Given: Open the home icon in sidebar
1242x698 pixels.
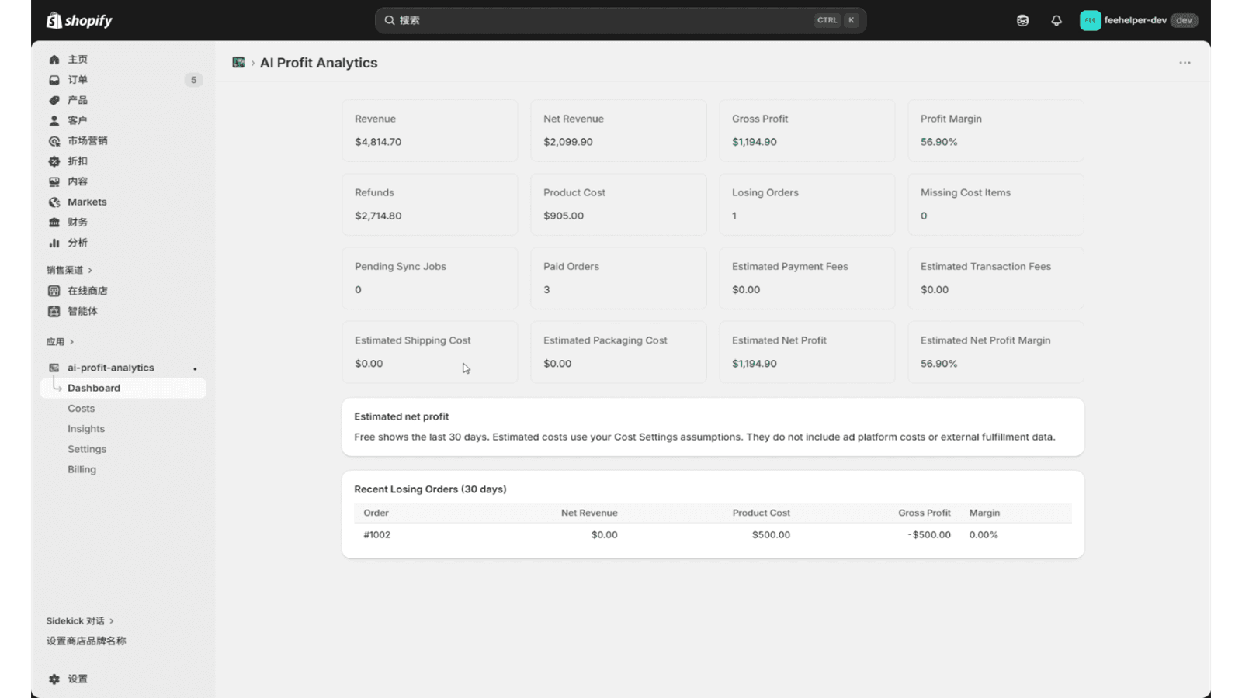Looking at the screenshot, I should pos(54,60).
